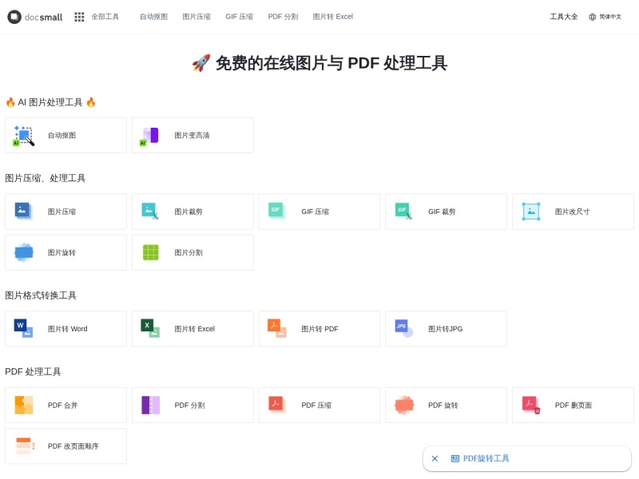Select the GIF 裁剪 card label
The width and height of the screenshot is (639, 479).
tap(443, 212)
